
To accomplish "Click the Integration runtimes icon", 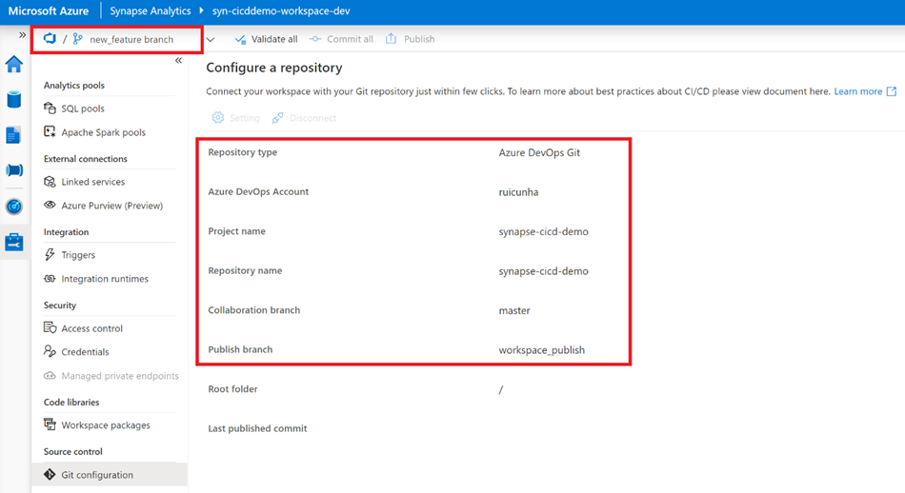I will 50,279.
